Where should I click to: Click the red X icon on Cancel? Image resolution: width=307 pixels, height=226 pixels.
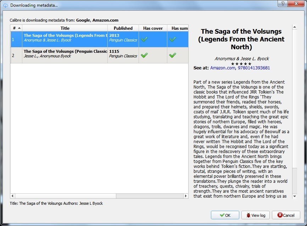point(280,215)
